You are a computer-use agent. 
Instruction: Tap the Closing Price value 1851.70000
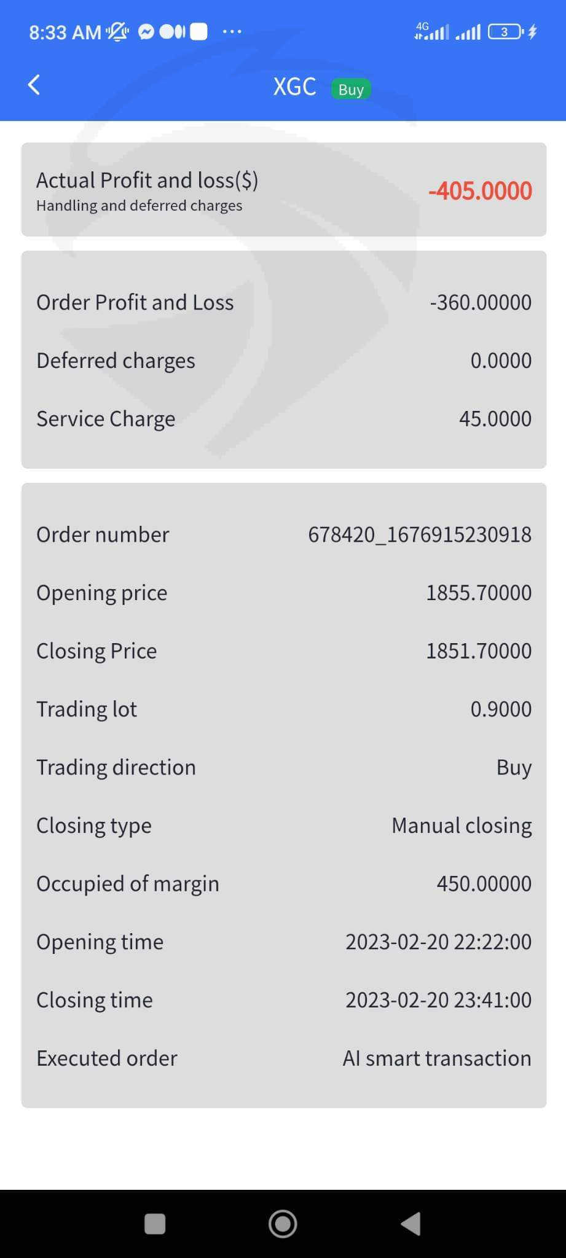click(x=478, y=651)
